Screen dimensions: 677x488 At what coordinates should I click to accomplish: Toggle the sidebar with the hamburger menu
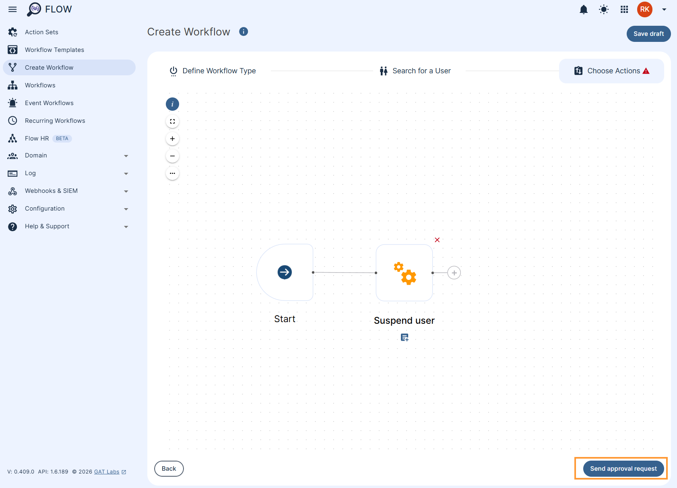point(12,9)
